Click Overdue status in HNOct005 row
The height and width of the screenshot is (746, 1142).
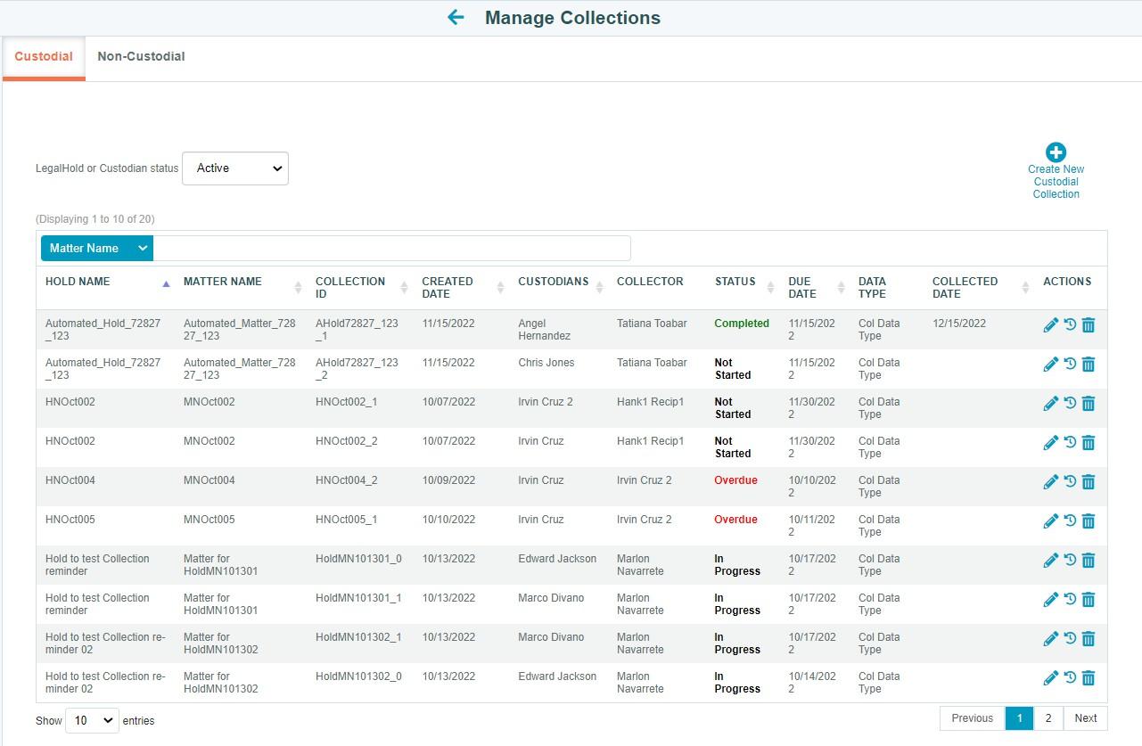[735, 520]
